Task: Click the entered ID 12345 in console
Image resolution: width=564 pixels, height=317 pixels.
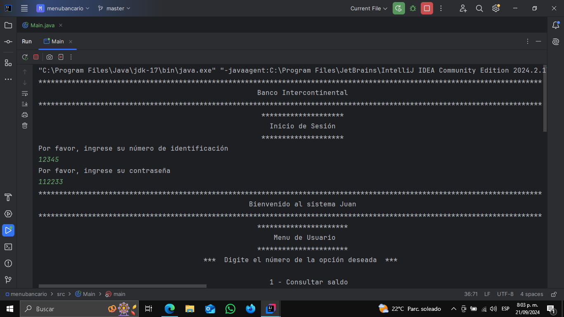Action: (x=49, y=159)
